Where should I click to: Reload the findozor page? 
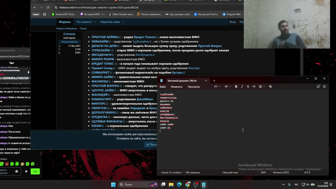tap(48, 7)
